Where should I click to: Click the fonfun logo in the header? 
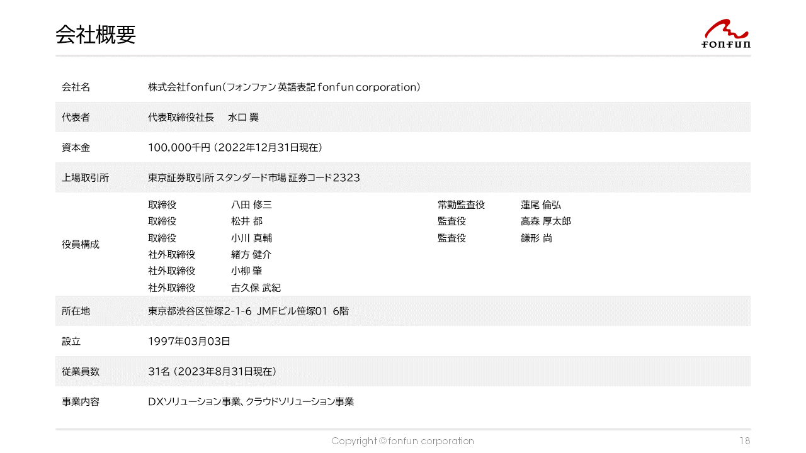coord(725,34)
